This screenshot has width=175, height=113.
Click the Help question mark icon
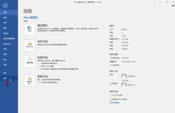click(x=154, y=2)
